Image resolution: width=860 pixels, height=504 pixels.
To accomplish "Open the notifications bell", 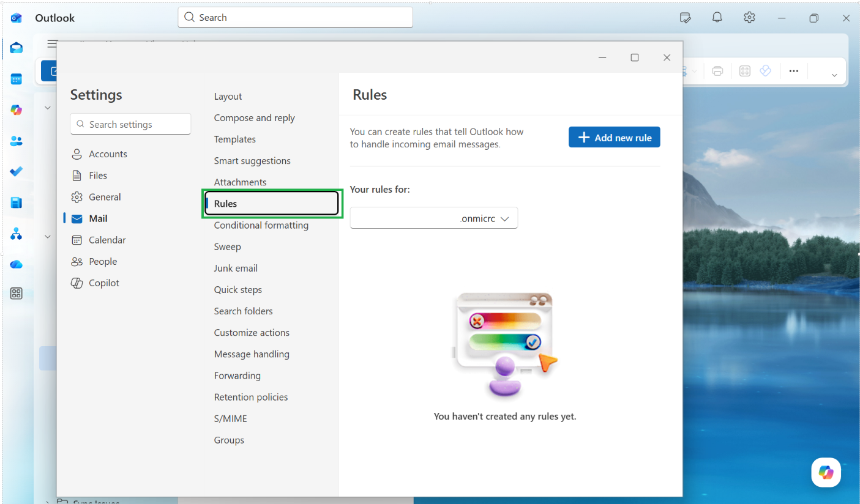I will click(x=717, y=18).
